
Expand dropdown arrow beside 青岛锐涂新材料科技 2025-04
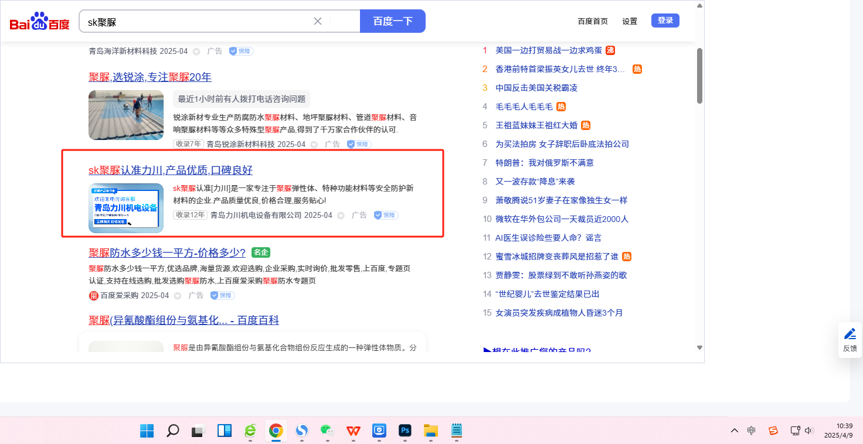click(314, 145)
